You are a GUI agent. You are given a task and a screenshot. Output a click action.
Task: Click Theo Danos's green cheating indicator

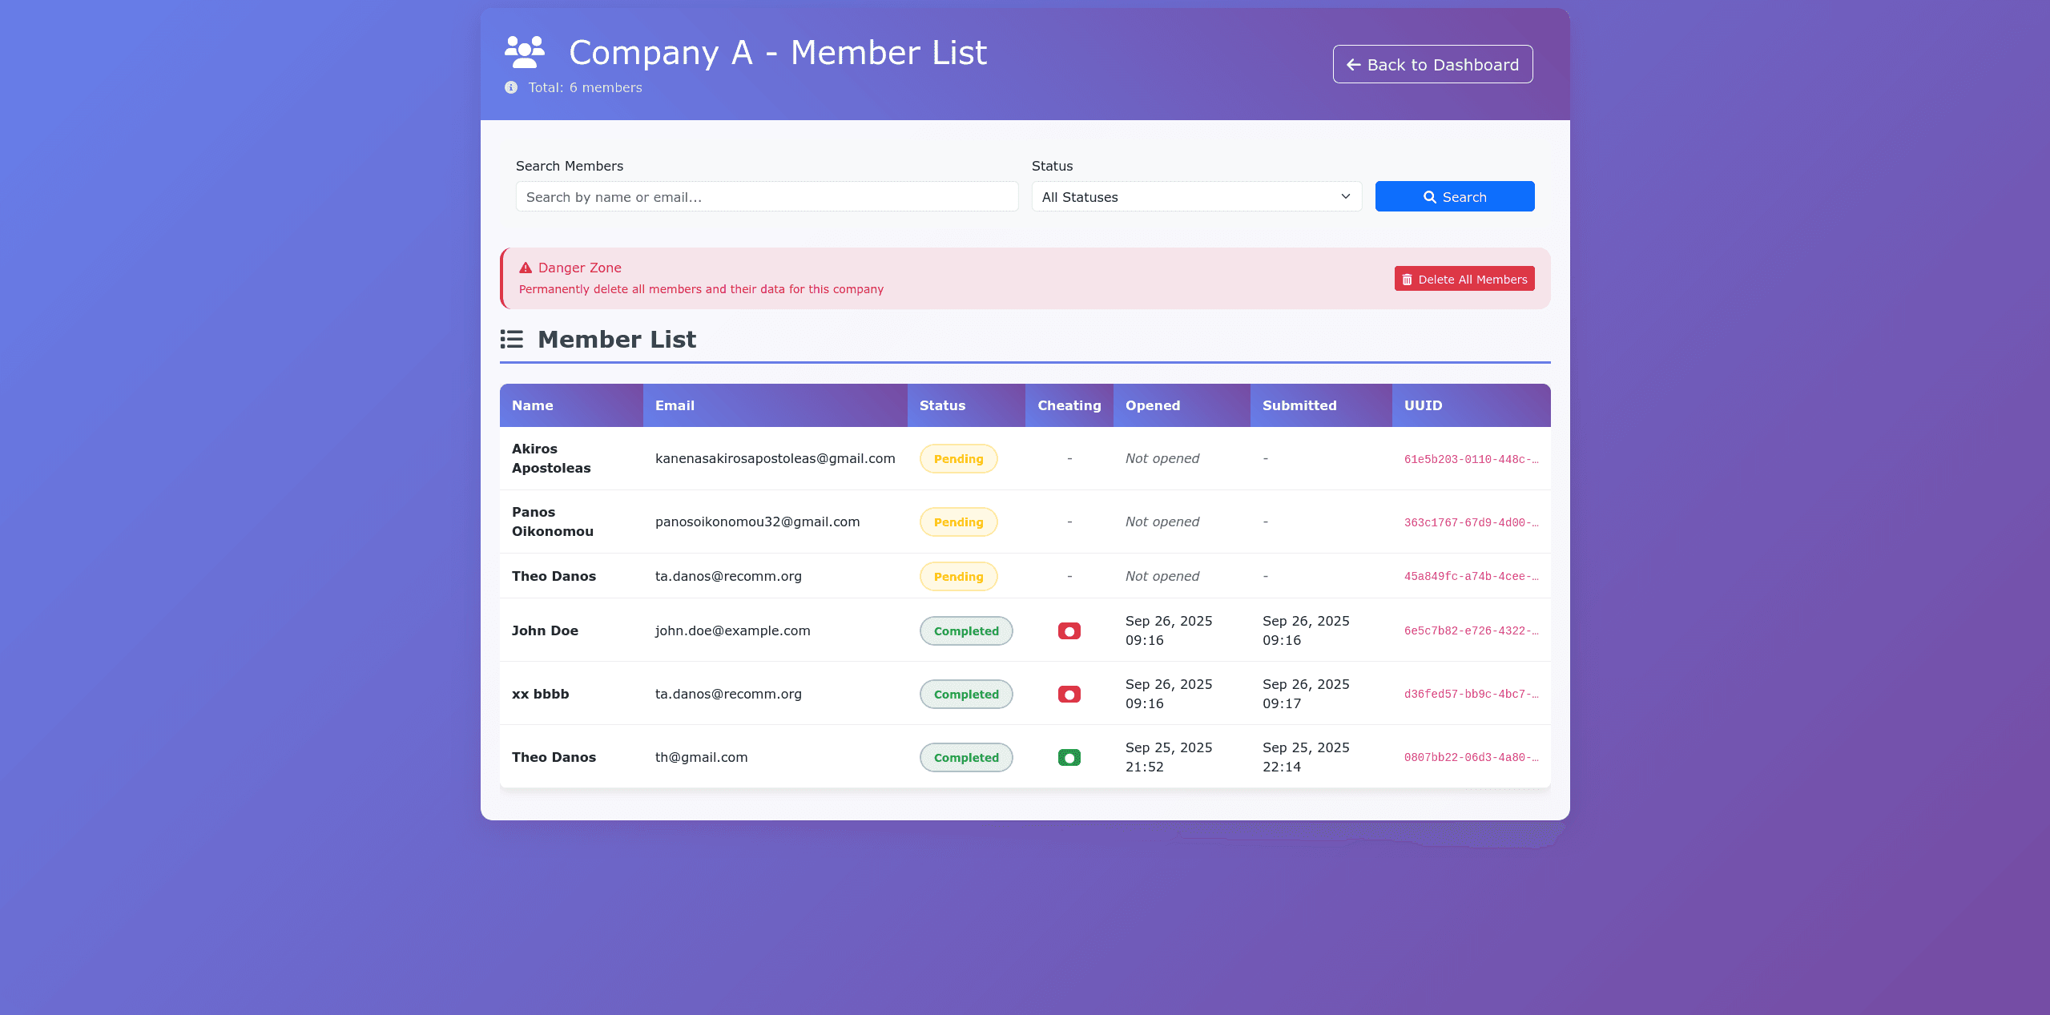pos(1069,758)
